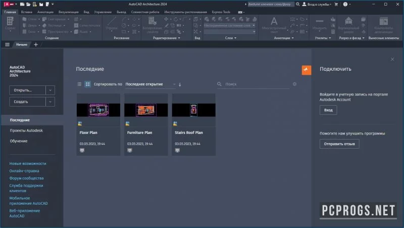Click the local device icon on Floor Plan card
The width and height of the screenshot is (404, 228).
[82, 150]
